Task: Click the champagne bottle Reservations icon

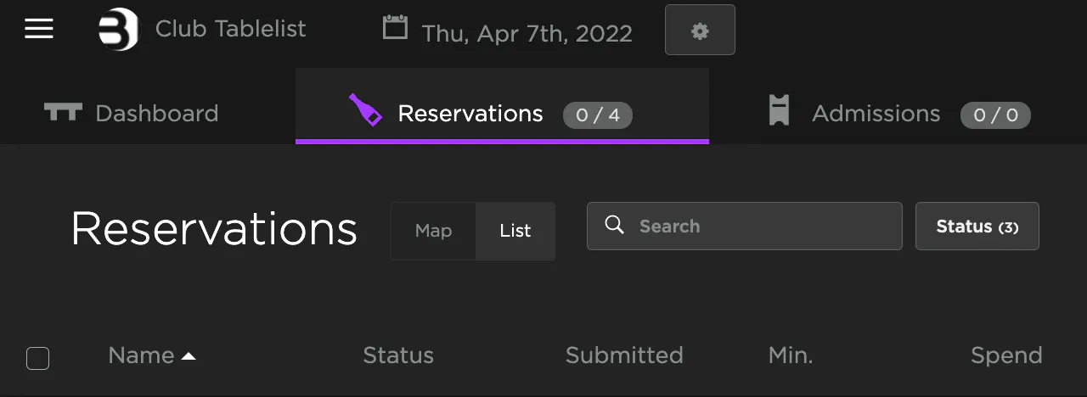Action: (x=365, y=110)
